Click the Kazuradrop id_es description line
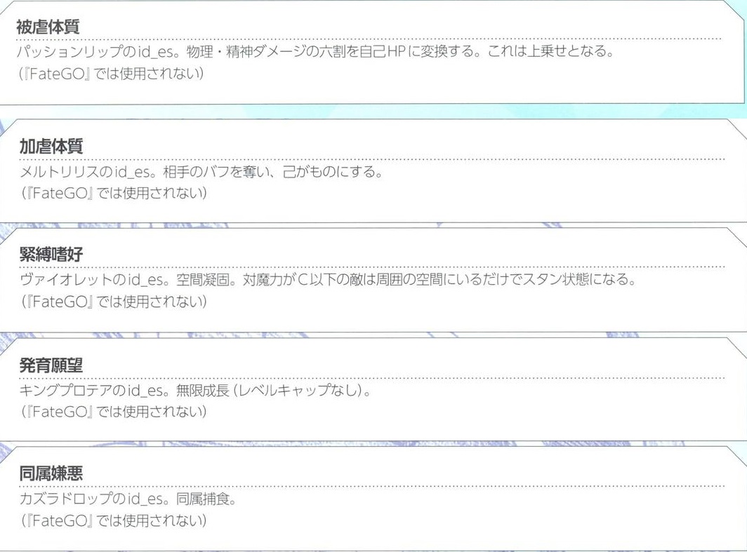 coord(128,499)
